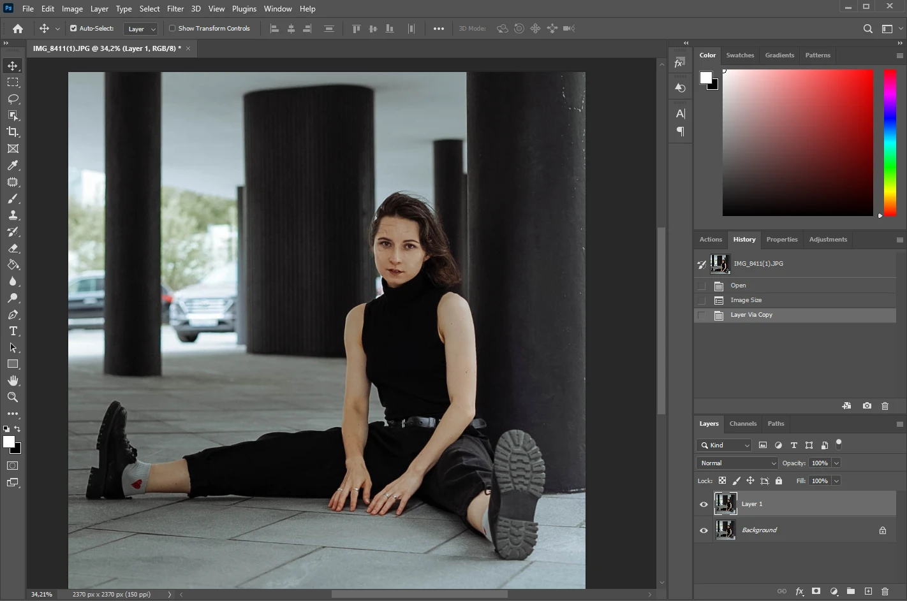Select the Lasso tool
The image size is (907, 601).
click(x=13, y=99)
